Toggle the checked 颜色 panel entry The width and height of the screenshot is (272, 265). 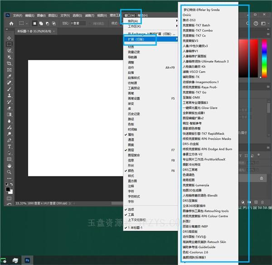(x=131, y=170)
